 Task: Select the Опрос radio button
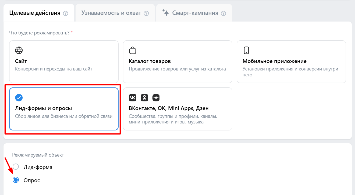coord(16,180)
